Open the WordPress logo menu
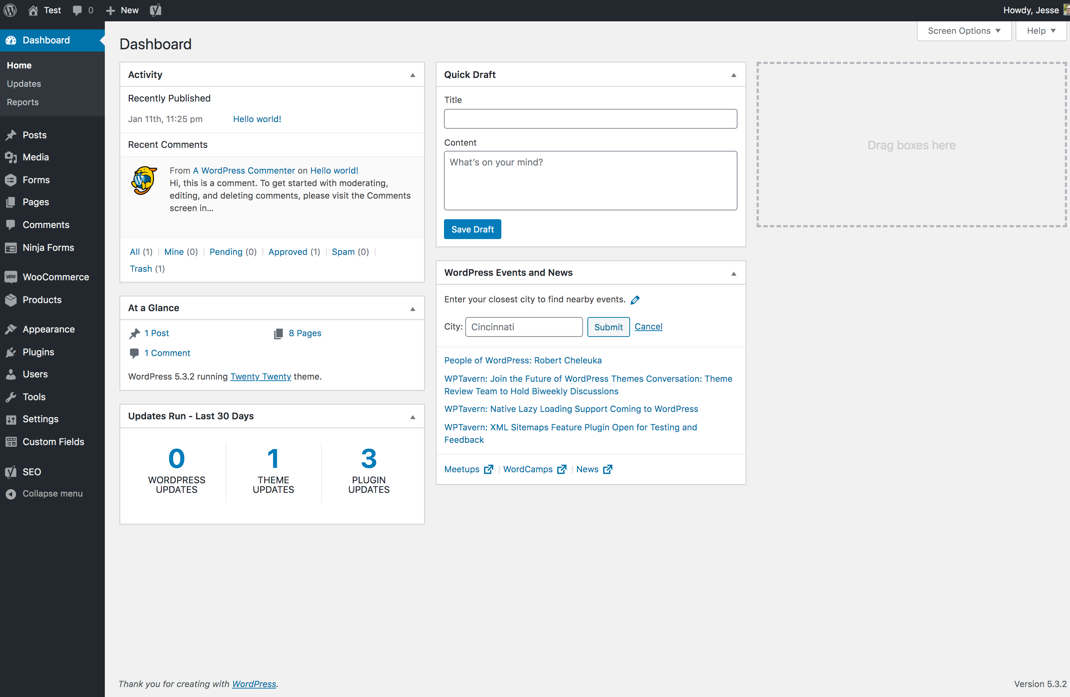This screenshot has width=1070, height=697. tap(10, 10)
